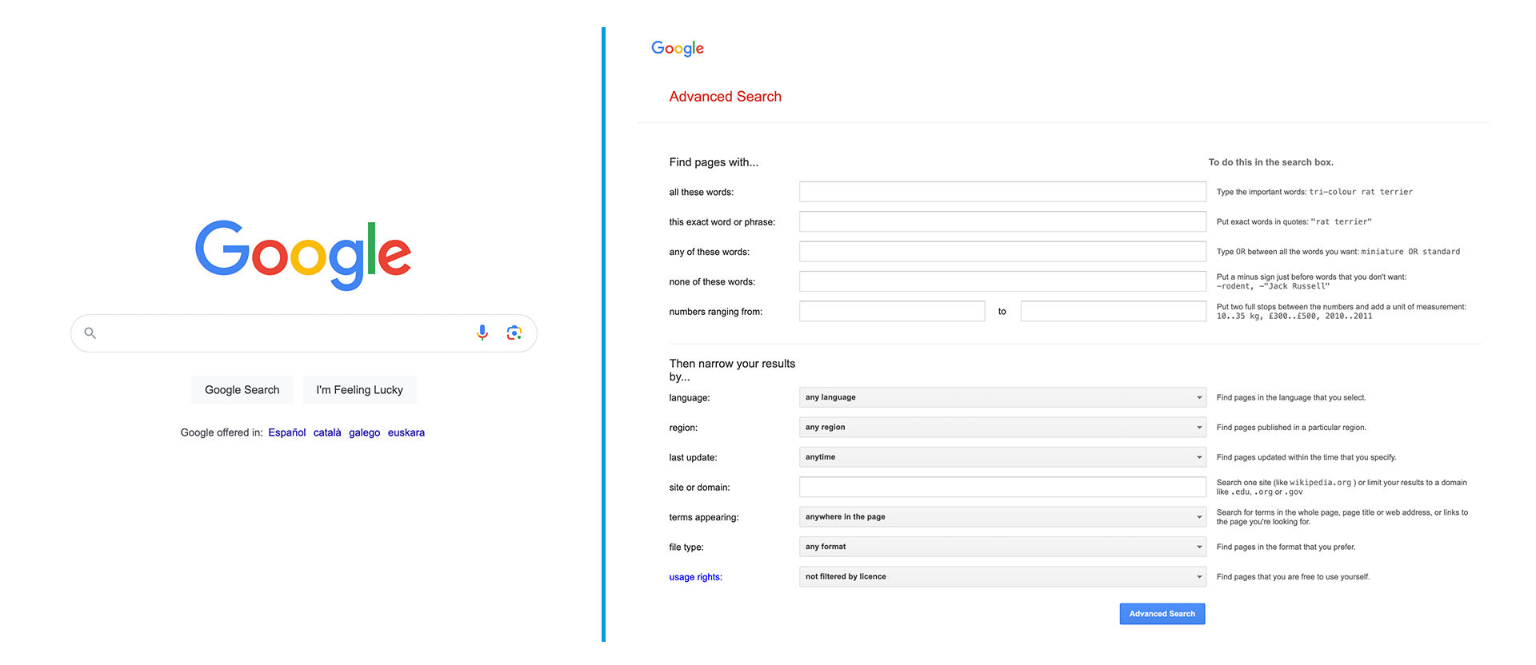The image size is (1536, 665).
Task: Click the I'm Feeling Lucky button
Action: (x=359, y=390)
